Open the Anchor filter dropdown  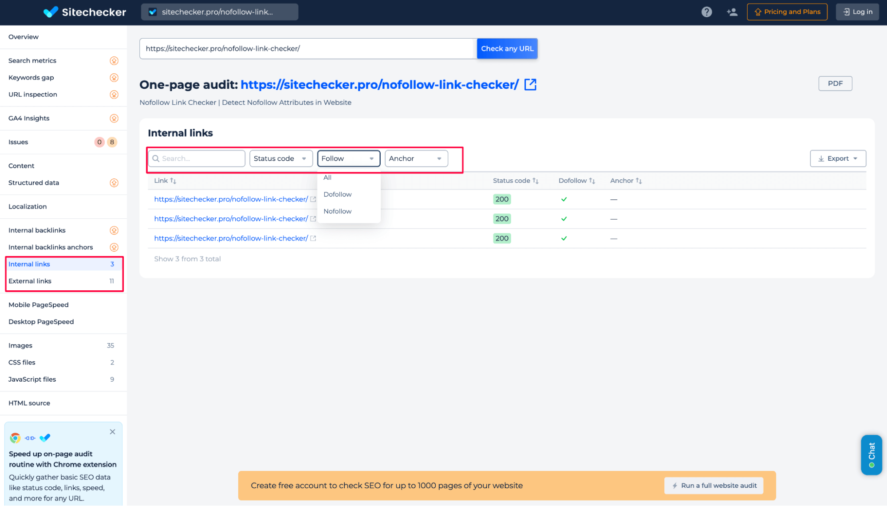416,158
